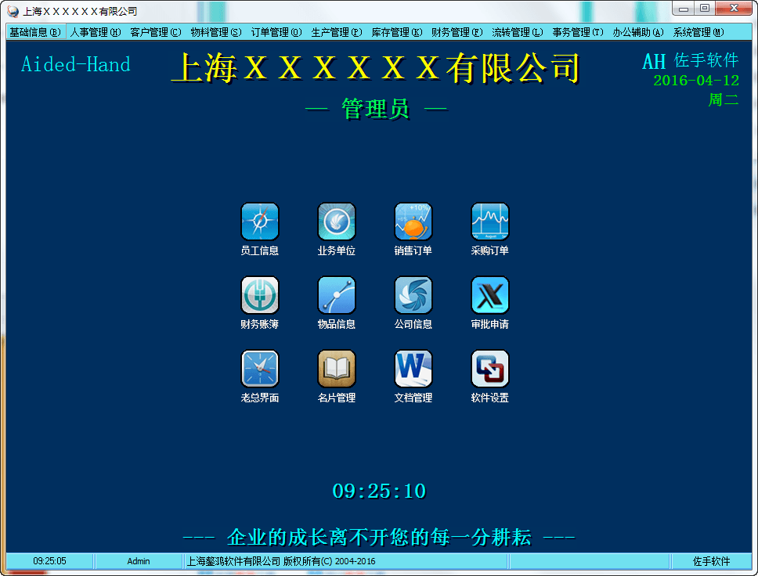Open the 事务管理(T) menu

(578, 32)
